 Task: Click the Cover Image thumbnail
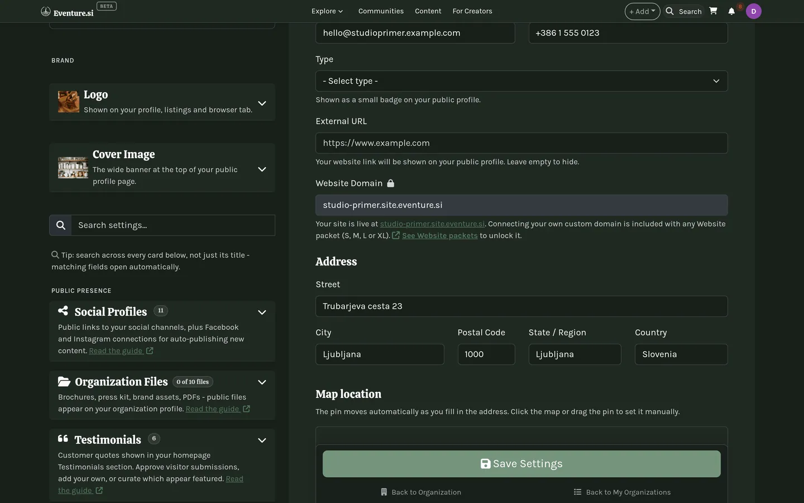73,168
